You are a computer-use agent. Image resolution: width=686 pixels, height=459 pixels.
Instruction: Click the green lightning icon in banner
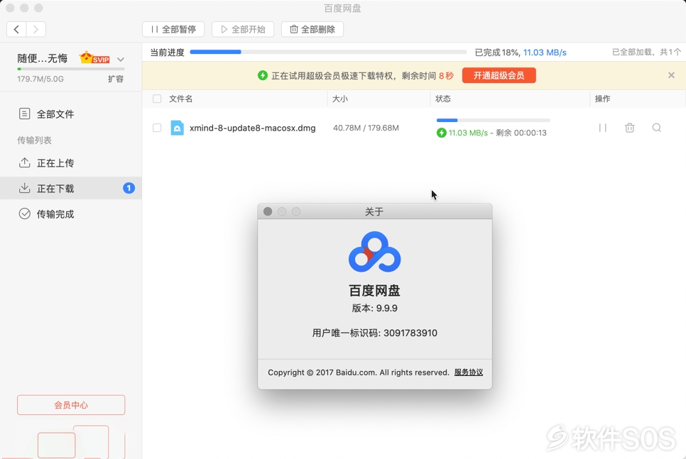(263, 76)
